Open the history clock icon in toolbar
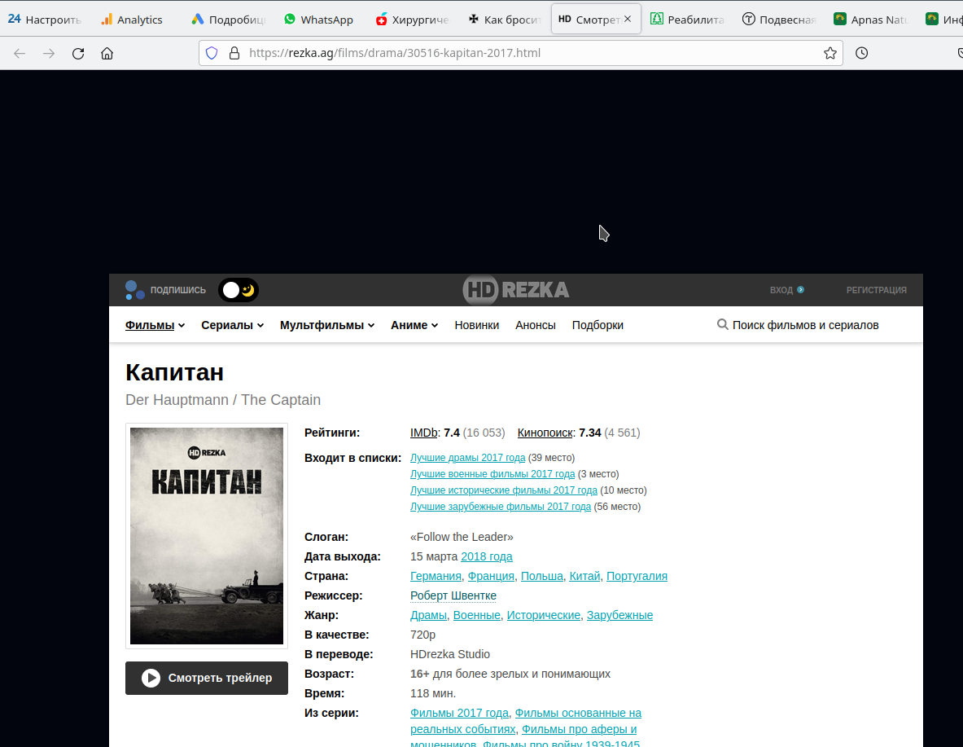Image resolution: width=963 pixels, height=747 pixels. click(x=862, y=53)
